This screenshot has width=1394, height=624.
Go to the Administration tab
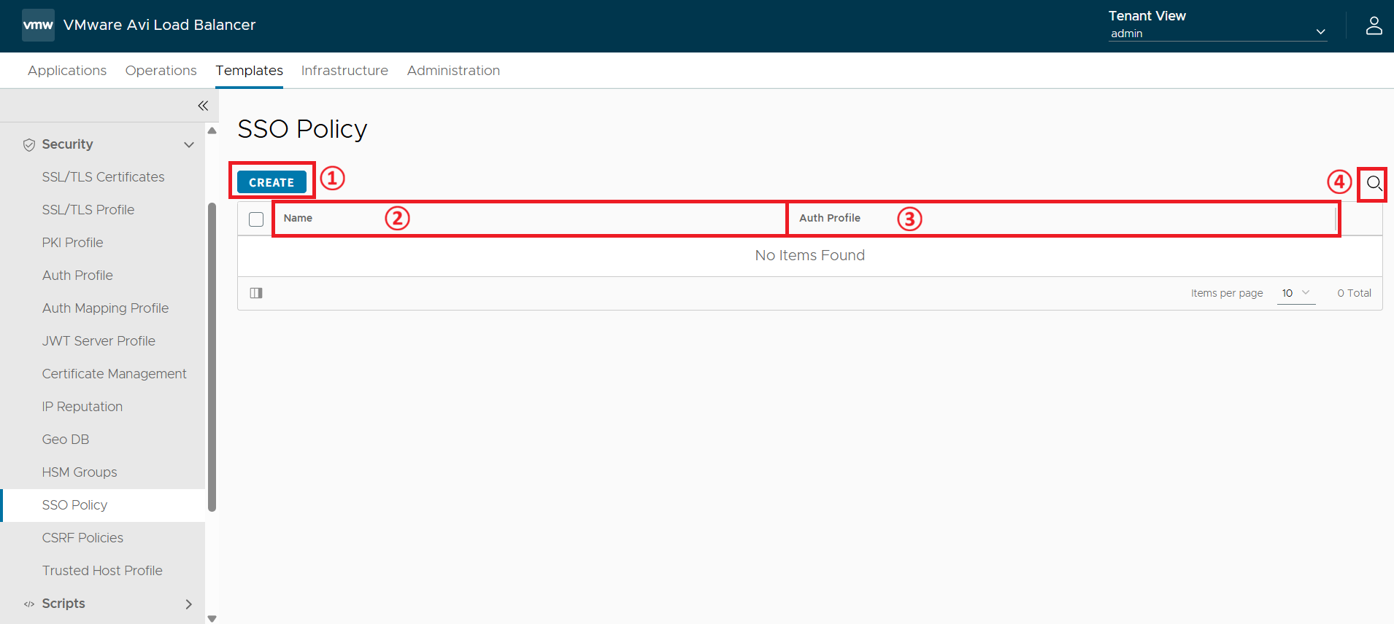coord(453,71)
